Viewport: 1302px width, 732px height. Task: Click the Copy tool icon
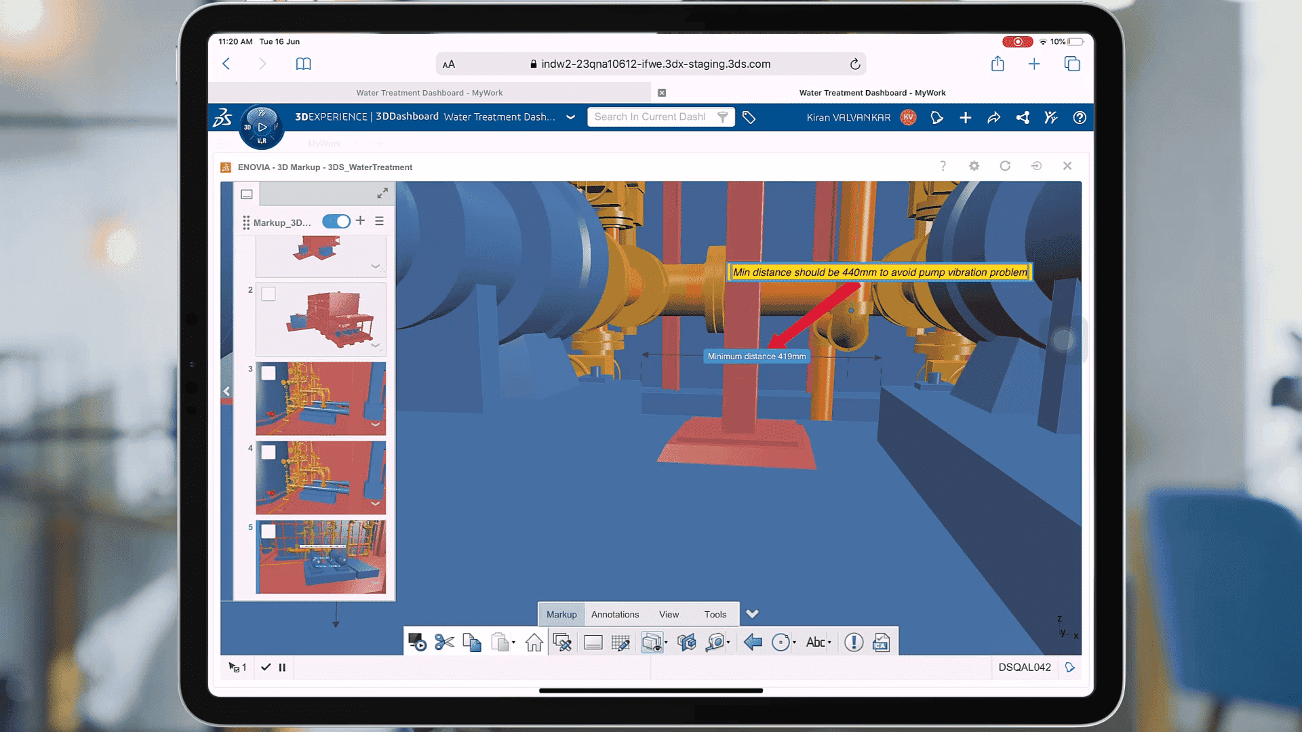pyautogui.click(x=472, y=642)
